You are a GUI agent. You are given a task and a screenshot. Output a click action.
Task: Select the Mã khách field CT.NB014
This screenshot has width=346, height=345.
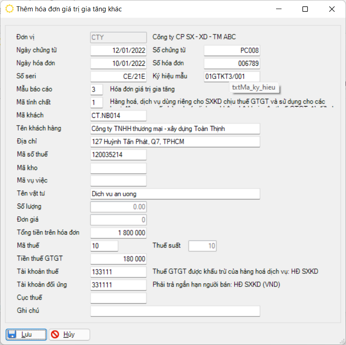click(x=119, y=116)
